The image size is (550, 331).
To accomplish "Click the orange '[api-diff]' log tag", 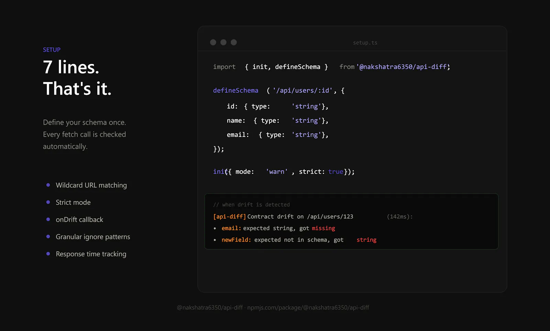I will coord(230,217).
